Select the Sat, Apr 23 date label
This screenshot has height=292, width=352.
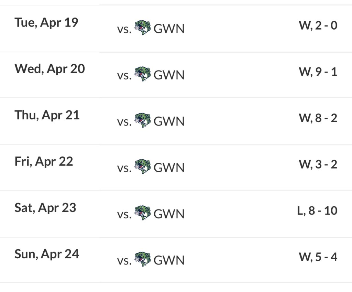point(45,208)
